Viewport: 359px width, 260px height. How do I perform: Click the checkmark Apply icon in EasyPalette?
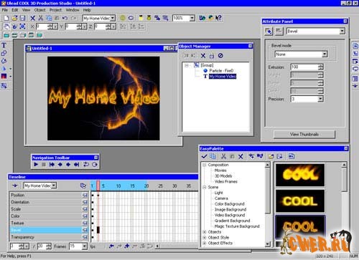point(204,157)
